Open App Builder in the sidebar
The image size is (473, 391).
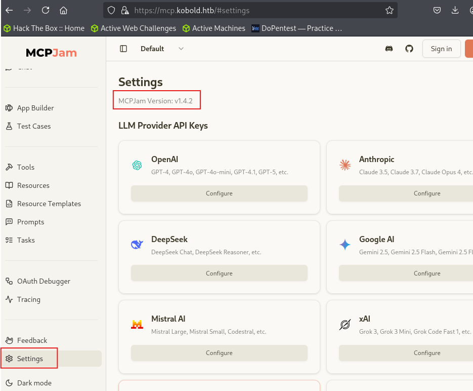click(29, 108)
